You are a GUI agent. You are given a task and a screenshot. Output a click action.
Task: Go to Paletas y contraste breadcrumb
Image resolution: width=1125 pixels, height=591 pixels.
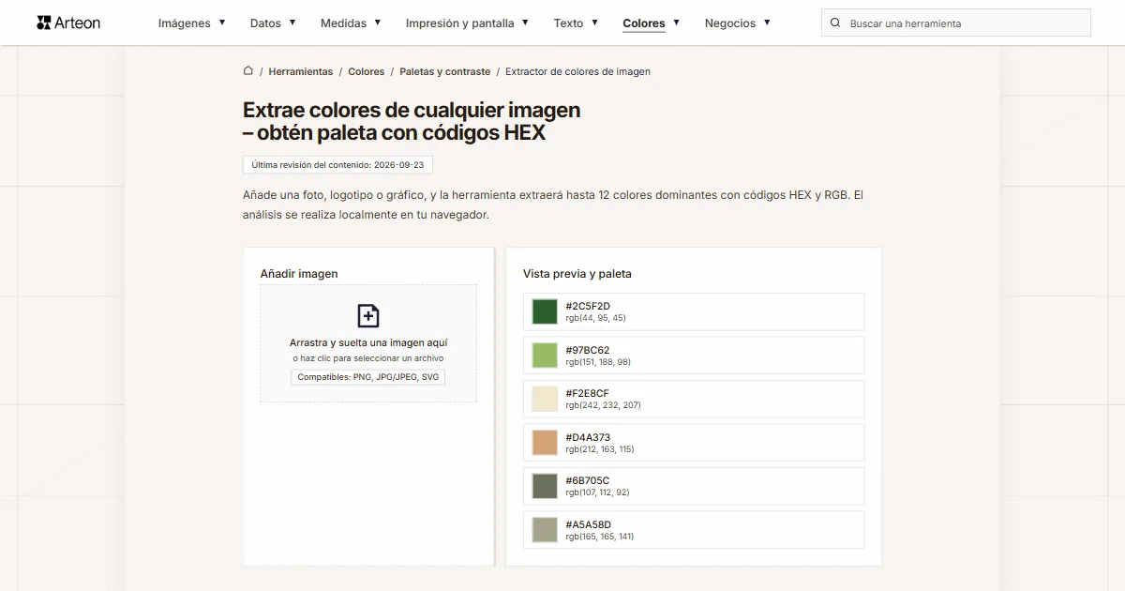pyautogui.click(x=445, y=71)
